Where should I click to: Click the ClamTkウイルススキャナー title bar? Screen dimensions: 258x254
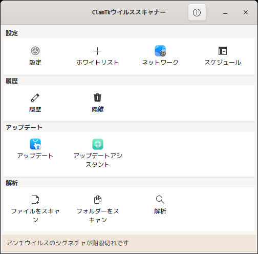point(129,12)
